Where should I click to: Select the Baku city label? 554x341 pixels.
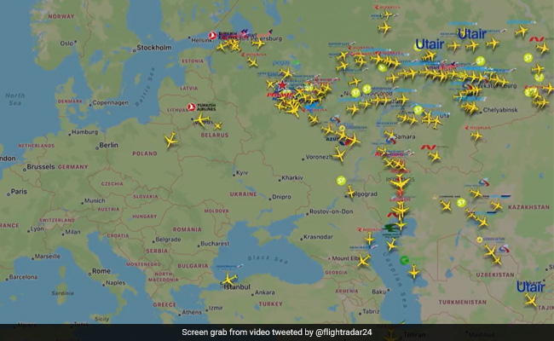point(378,292)
